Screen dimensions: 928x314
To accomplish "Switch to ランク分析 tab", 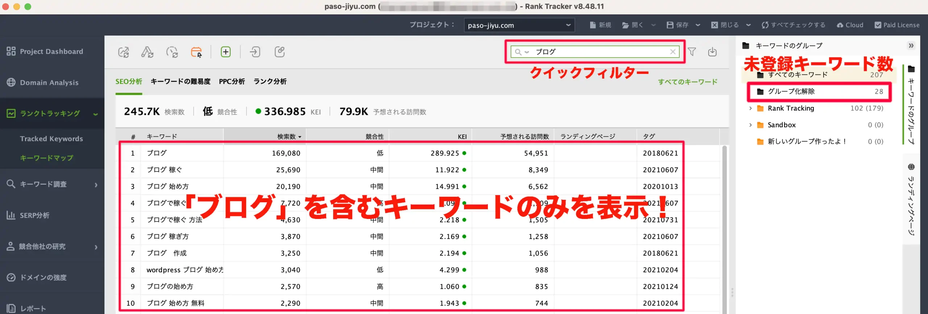I will pos(270,82).
